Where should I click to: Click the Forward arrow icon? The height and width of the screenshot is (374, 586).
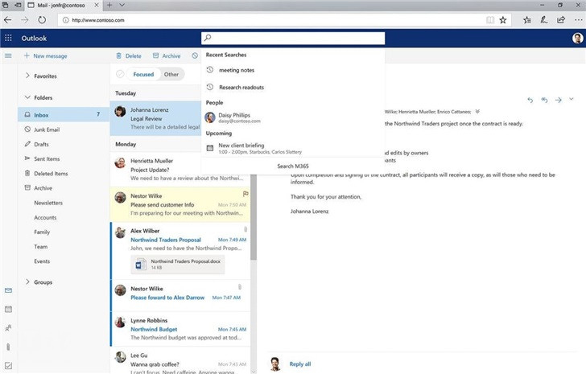click(558, 100)
